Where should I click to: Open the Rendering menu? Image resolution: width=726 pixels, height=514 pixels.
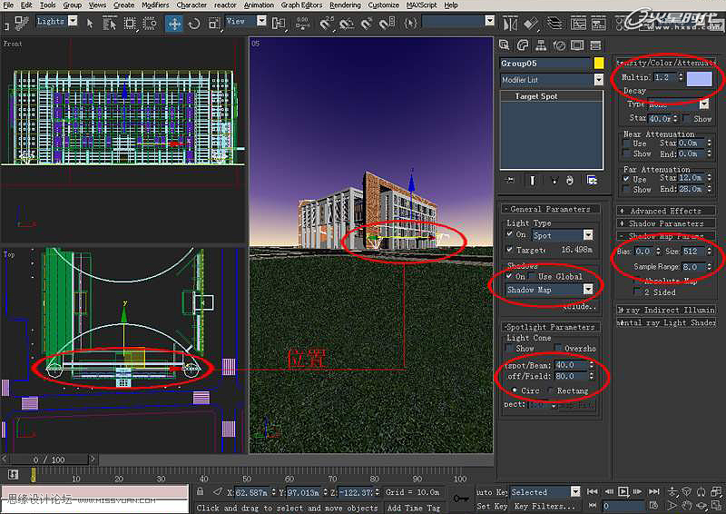pyautogui.click(x=345, y=5)
